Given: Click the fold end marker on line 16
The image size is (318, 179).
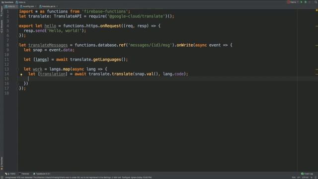Looking at the screenshot, I should (x=18, y=84).
